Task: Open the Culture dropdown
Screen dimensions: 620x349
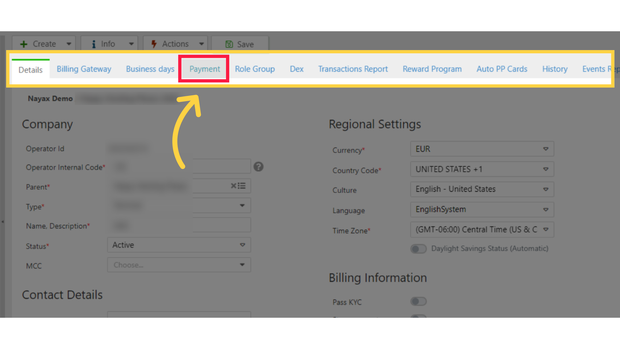Action: pyautogui.click(x=482, y=189)
